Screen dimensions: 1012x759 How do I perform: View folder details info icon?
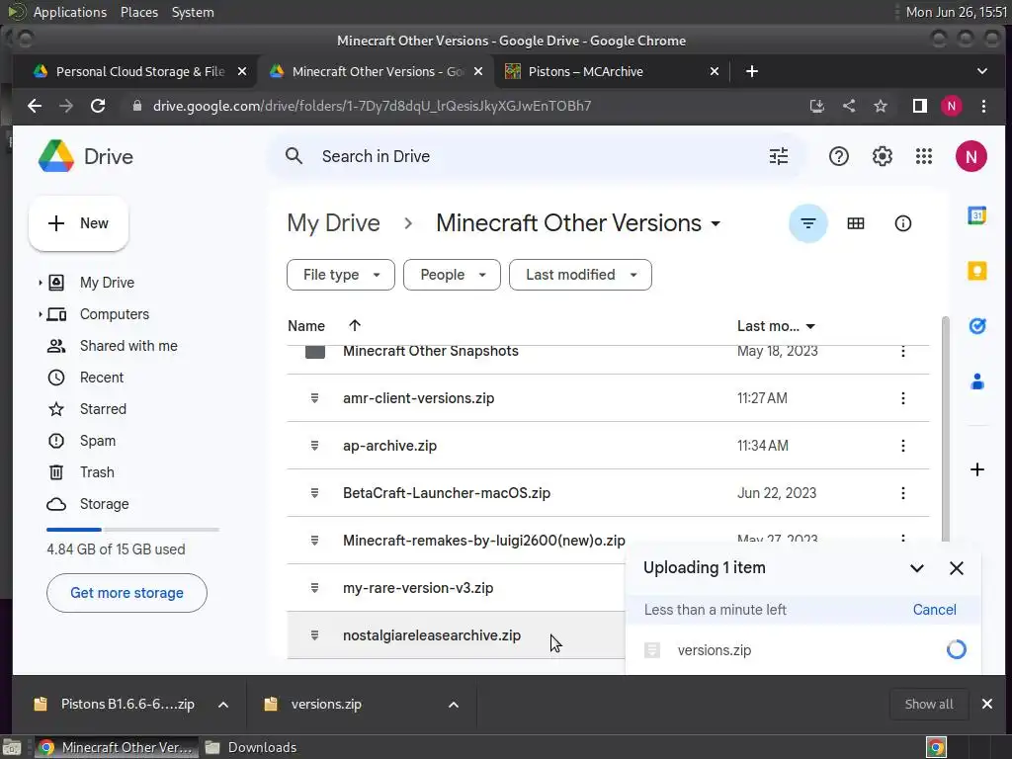tap(902, 223)
